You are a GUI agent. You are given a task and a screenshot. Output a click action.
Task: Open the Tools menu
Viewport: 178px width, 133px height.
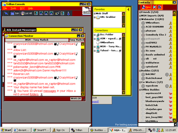13,8
